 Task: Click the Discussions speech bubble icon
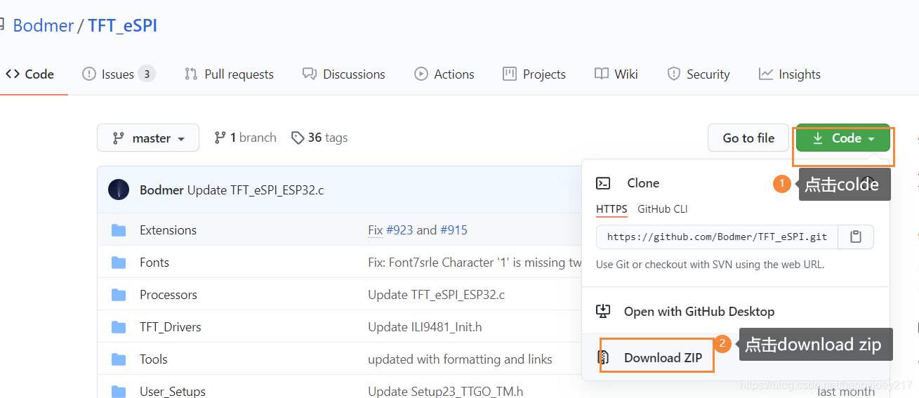point(309,74)
